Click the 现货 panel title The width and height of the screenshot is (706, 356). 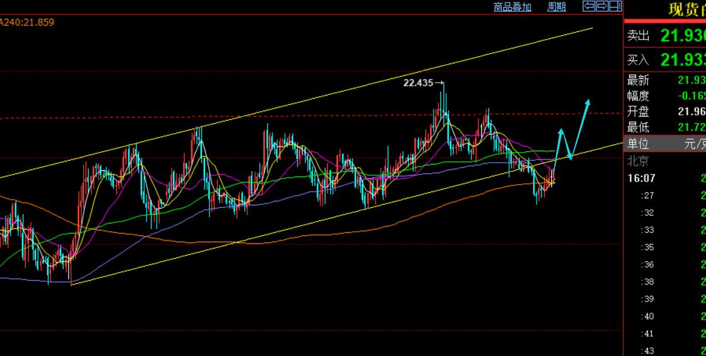[687, 10]
